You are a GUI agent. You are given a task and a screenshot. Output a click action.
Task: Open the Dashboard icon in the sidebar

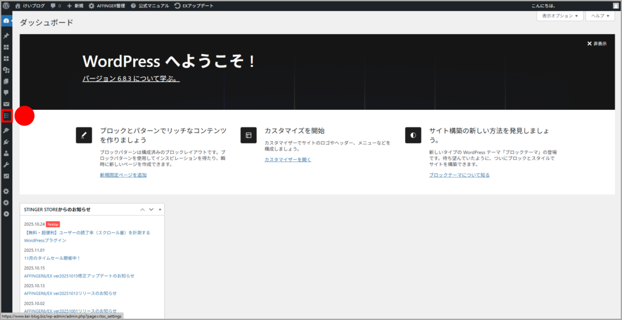pyautogui.click(x=7, y=21)
